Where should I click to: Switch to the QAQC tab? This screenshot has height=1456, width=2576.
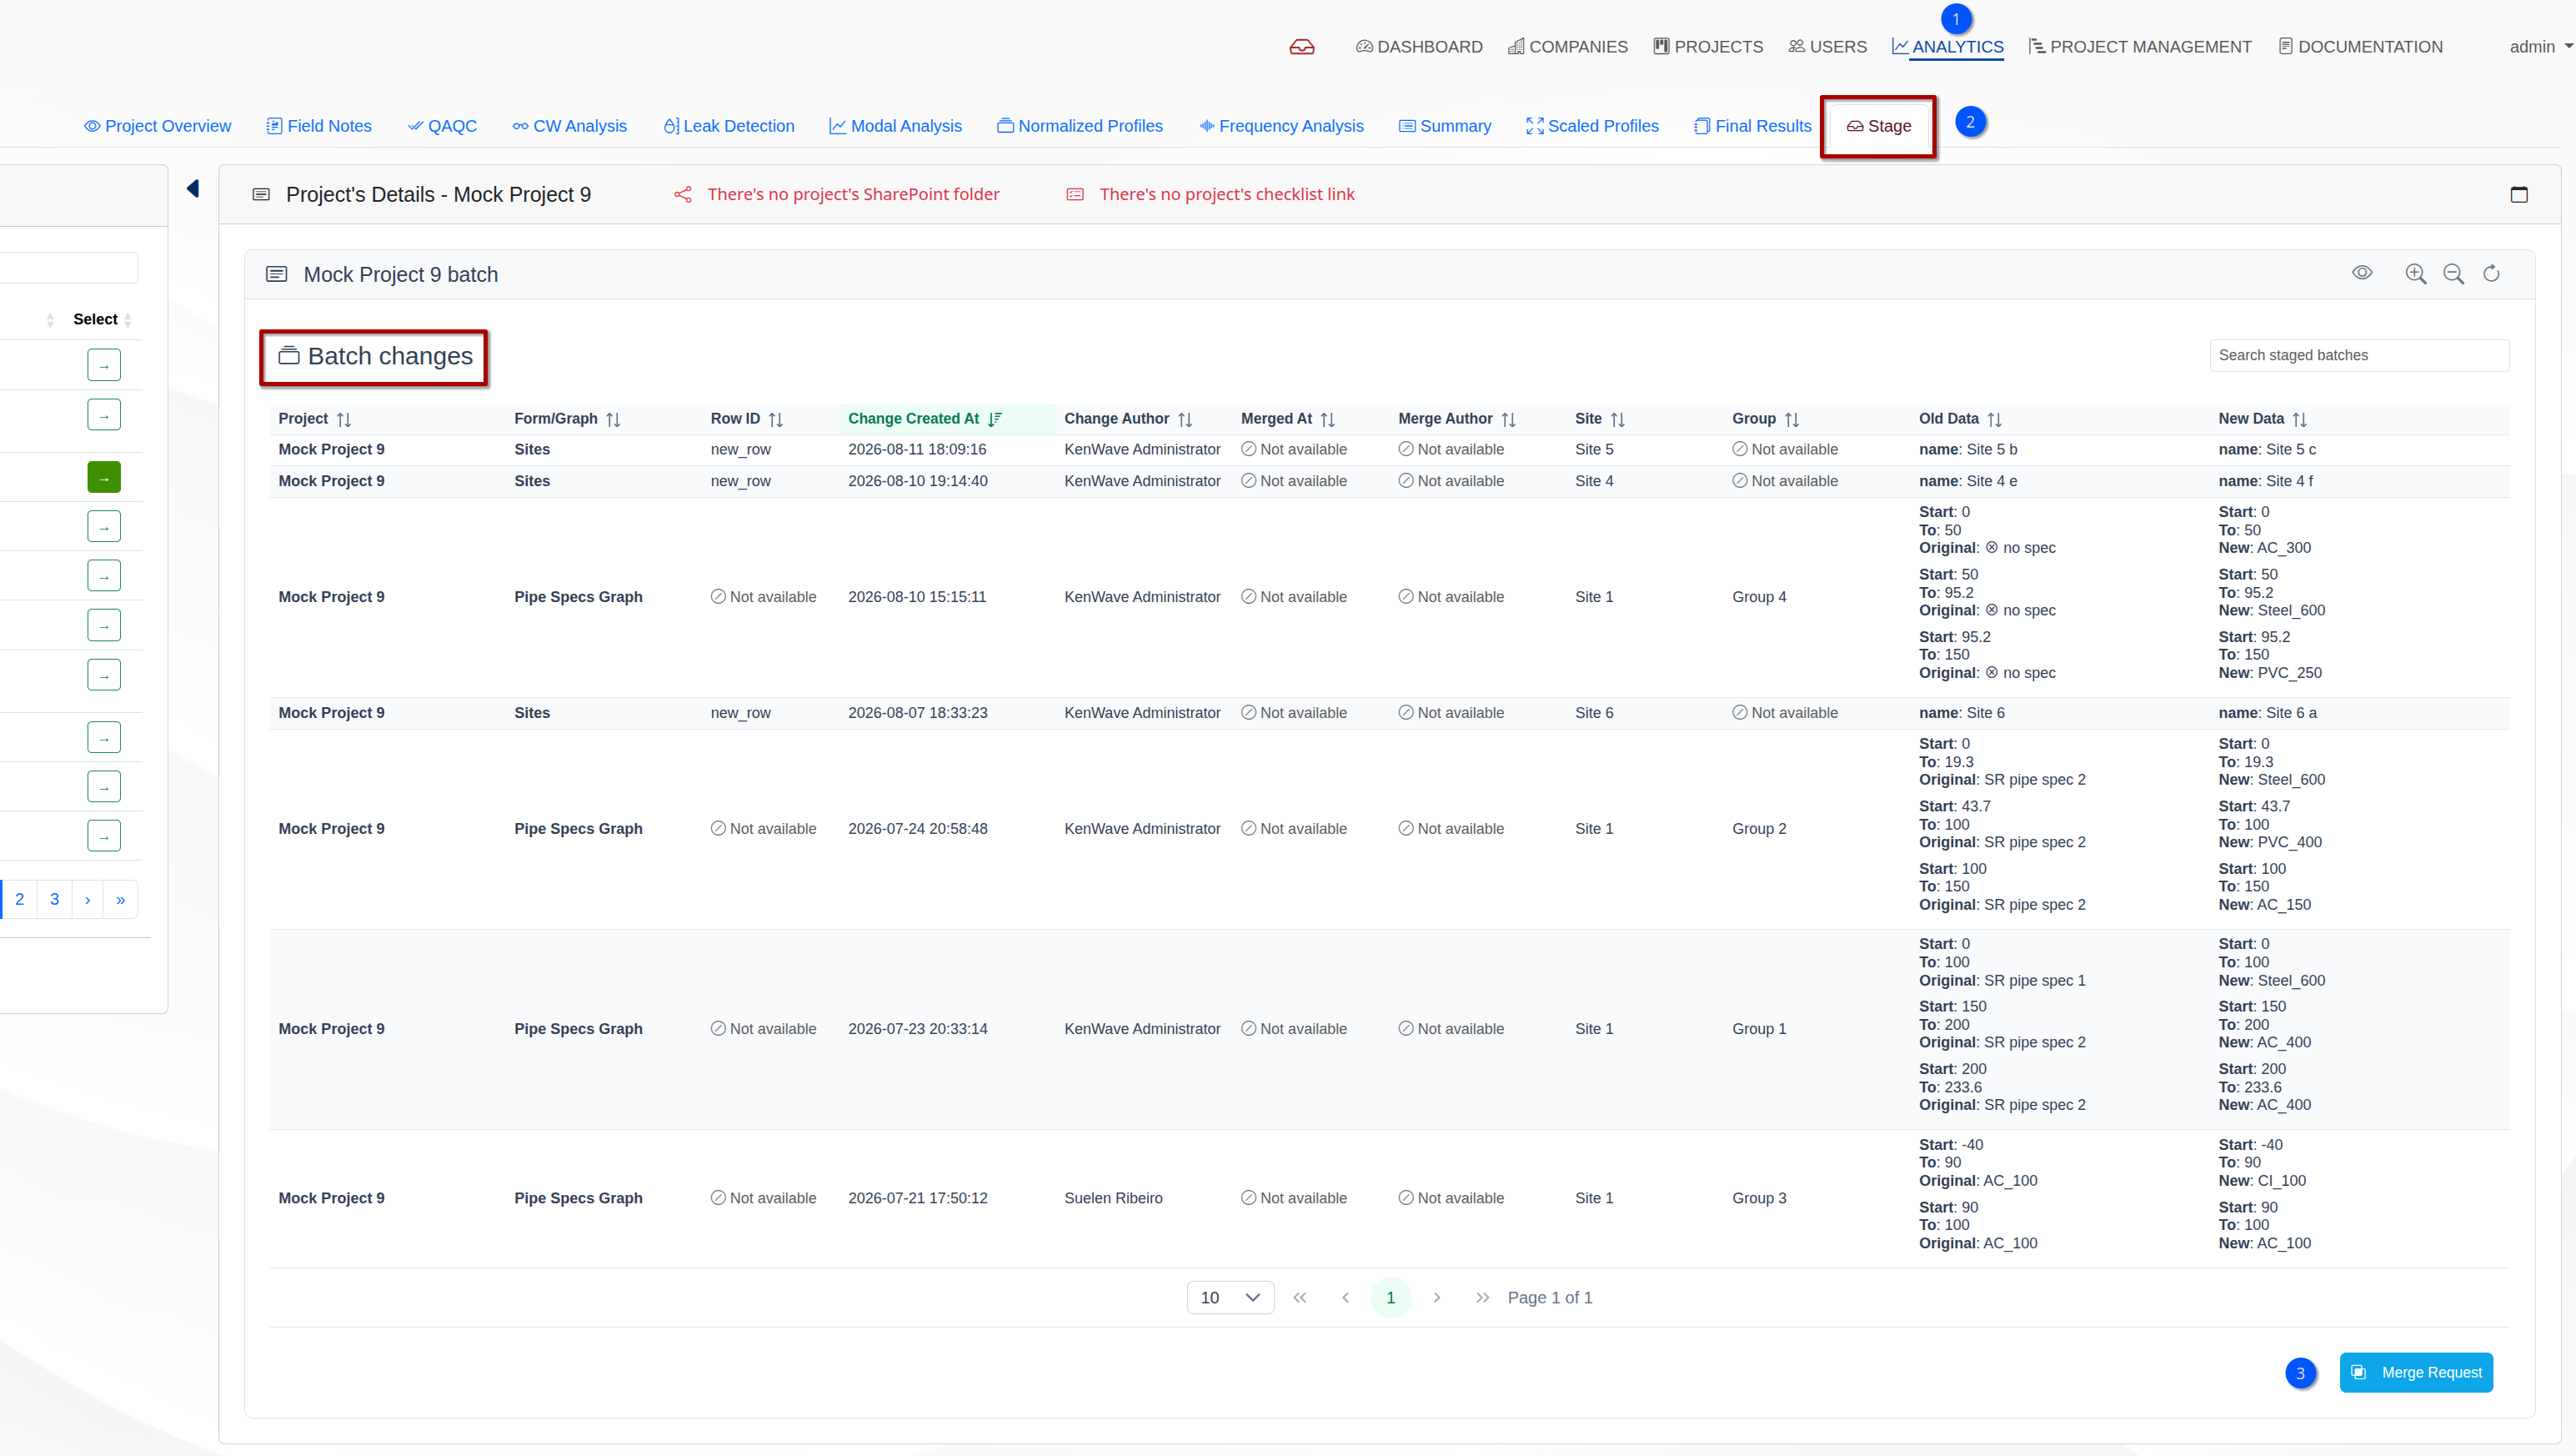[442, 126]
